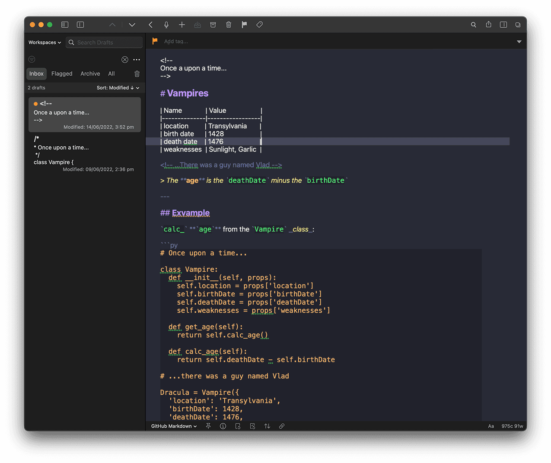Click the word count indicator 975c 91w

click(512, 426)
